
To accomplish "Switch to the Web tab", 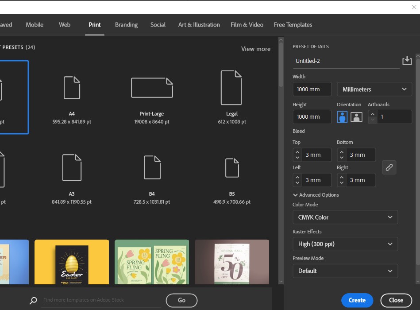I will pyautogui.click(x=65, y=25).
